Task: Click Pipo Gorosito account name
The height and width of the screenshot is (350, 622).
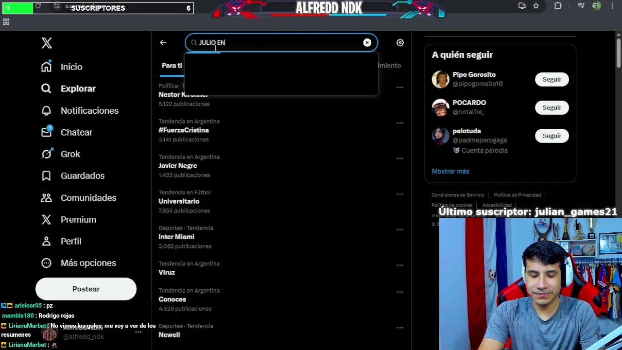Action: pos(474,74)
